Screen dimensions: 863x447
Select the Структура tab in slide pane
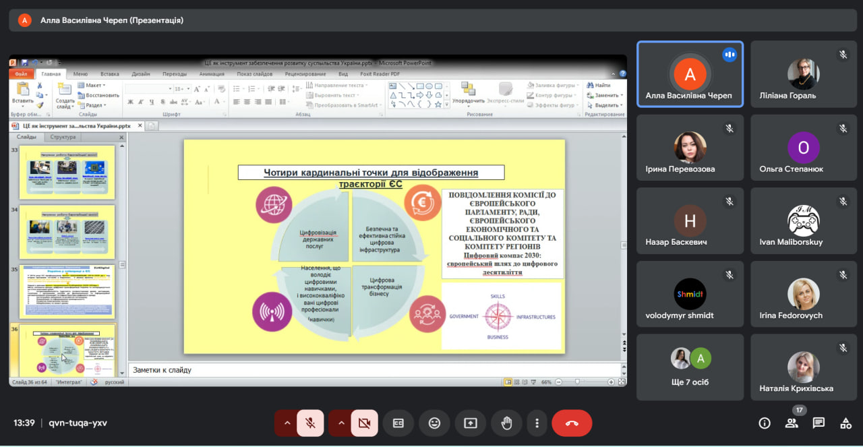(63, 137)
